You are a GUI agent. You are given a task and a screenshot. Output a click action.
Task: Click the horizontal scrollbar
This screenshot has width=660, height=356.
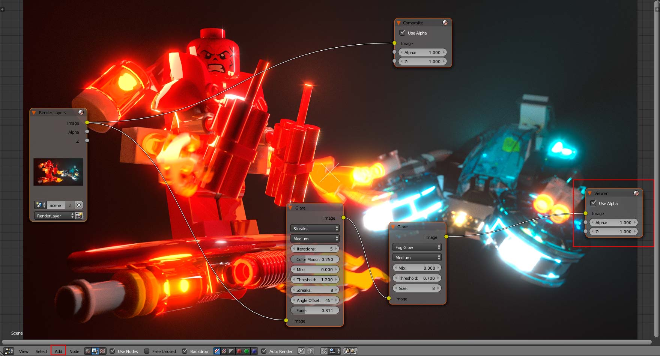[x=326, y=342]
